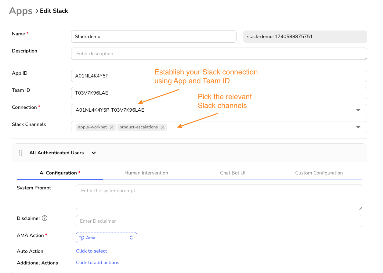Image resolution: width=383 pixels, height=273 pixels.
Task: Open the Connection dropdown arrow
Action: point(358,110)
